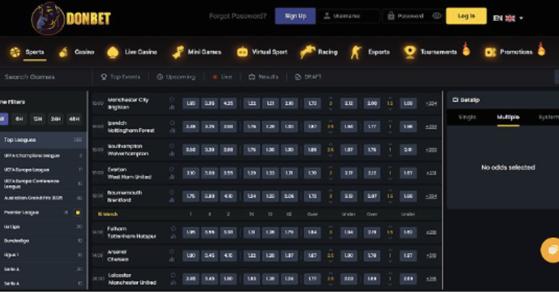Screen dimensions: 559x292
Task: Open stats icon for Arsenal vs Chelsea
Action: click(172, 259)
